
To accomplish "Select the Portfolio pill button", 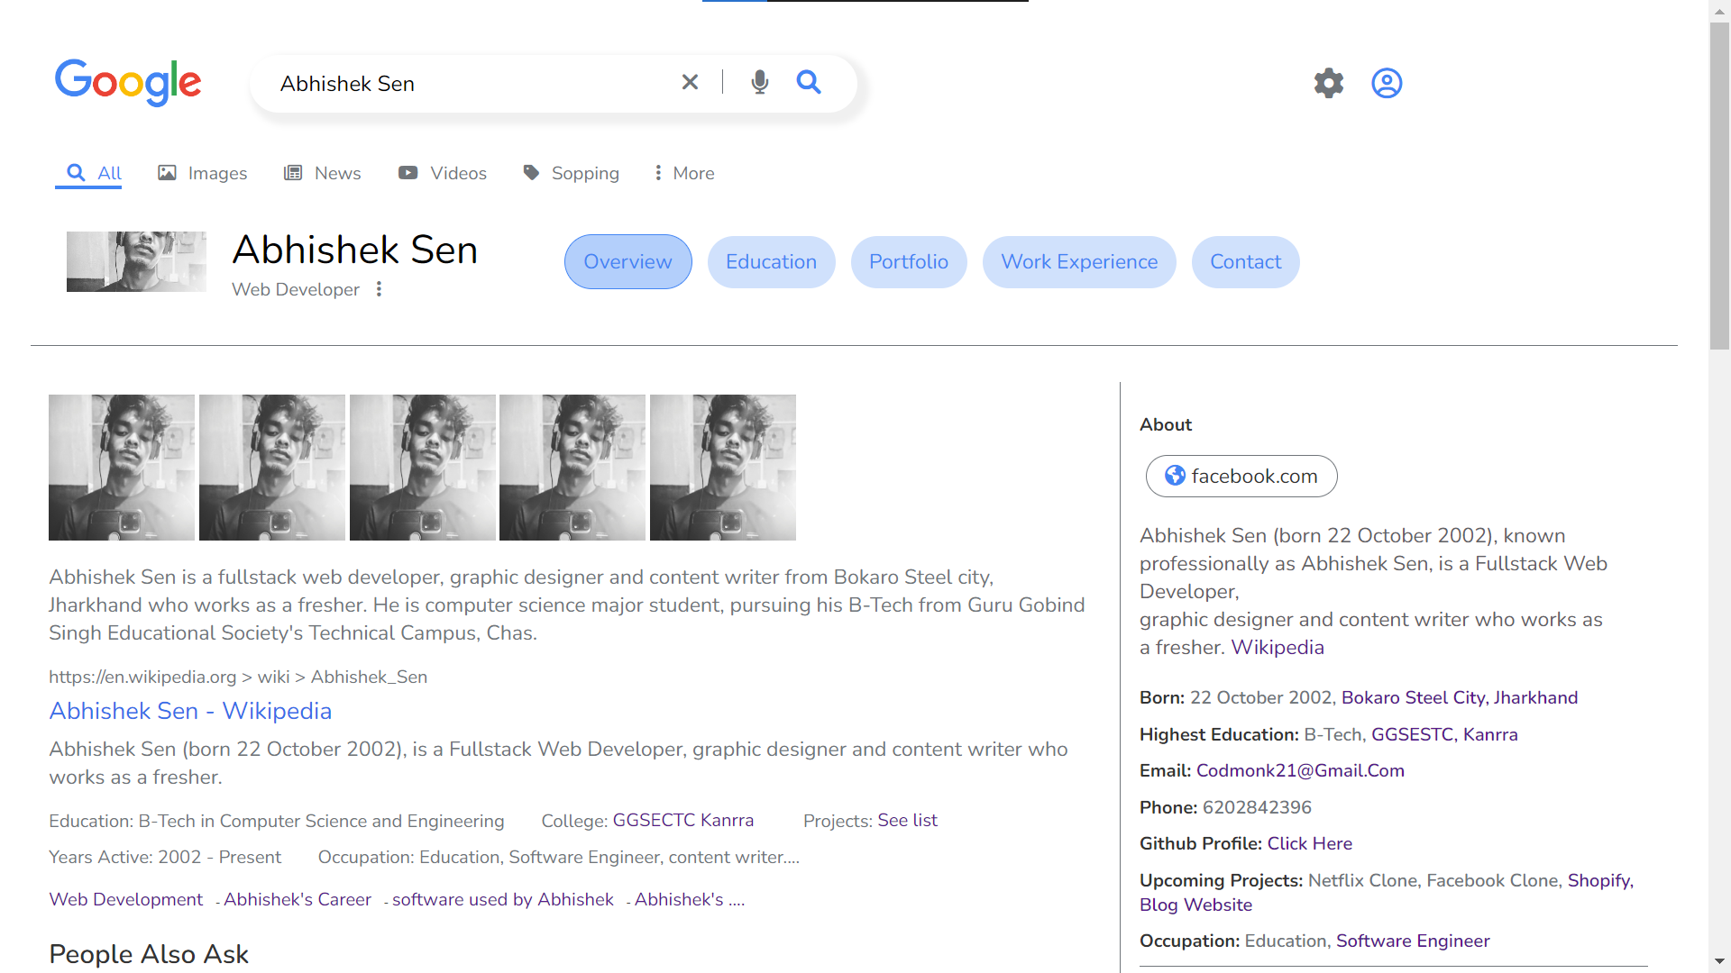I will 909,262.
